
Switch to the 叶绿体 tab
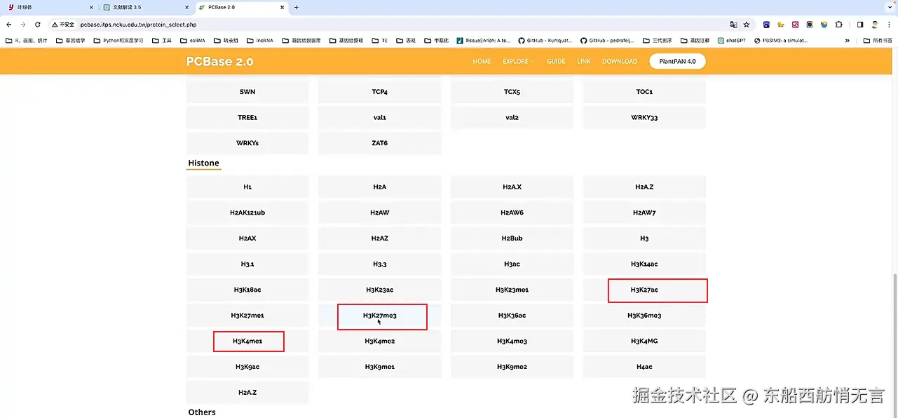[49, 7]
